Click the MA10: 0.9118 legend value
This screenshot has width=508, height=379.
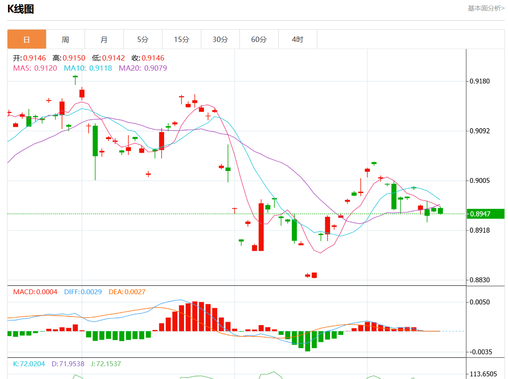click(x=88, y=68)
